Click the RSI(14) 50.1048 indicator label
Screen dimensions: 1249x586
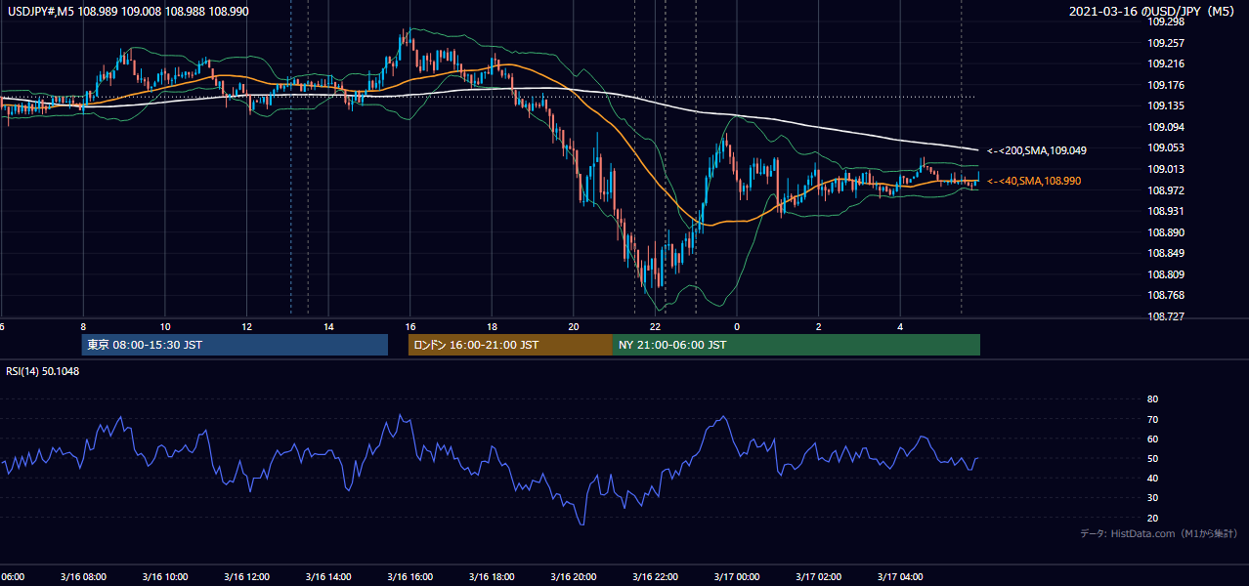[x=43, y=371]
